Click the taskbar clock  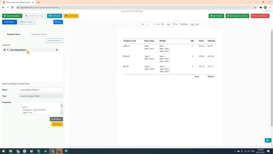[260, 151]
